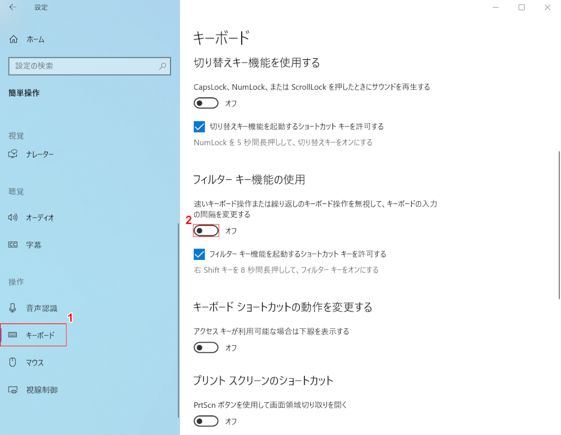Toggle sound on CapsLock/NumLock press switch
Screen dimensions: 561x435
tap(206, 103)
